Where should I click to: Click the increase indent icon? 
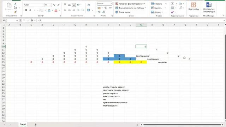pyautogui.click(x=82, y=10)
